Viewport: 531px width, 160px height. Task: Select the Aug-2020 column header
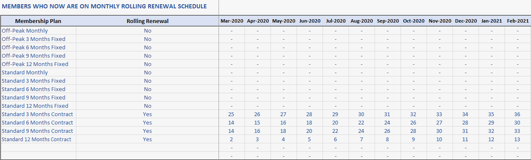coord(362,21)
